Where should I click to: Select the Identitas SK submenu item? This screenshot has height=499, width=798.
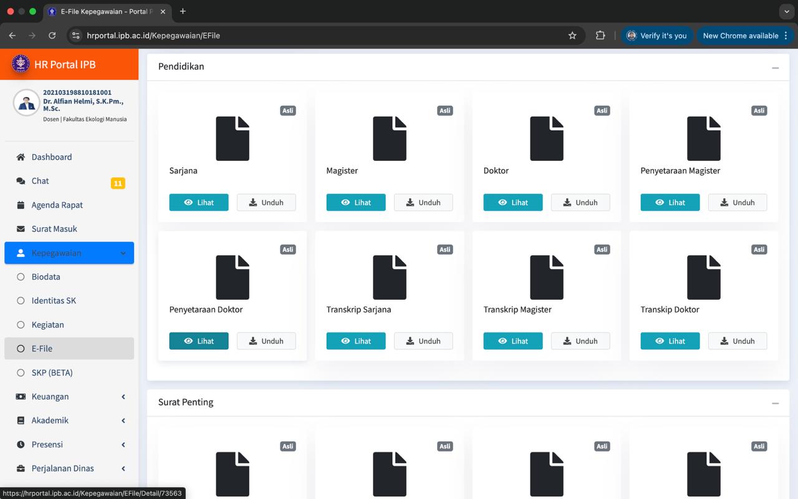pyautogui.click(x=54, y=301)
